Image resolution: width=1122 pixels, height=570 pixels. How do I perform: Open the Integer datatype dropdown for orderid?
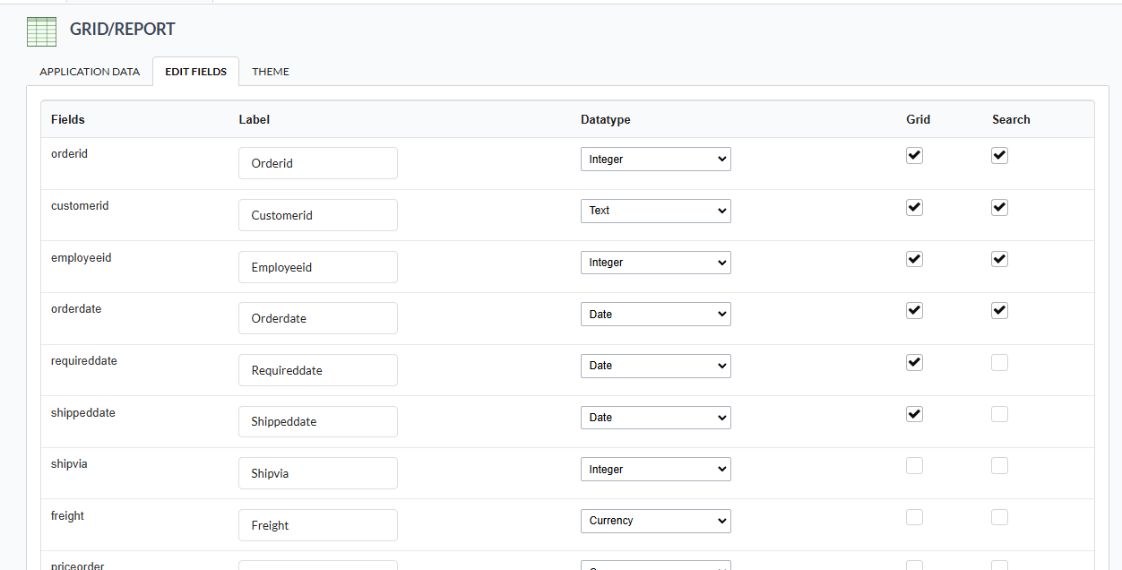(655, 159)
